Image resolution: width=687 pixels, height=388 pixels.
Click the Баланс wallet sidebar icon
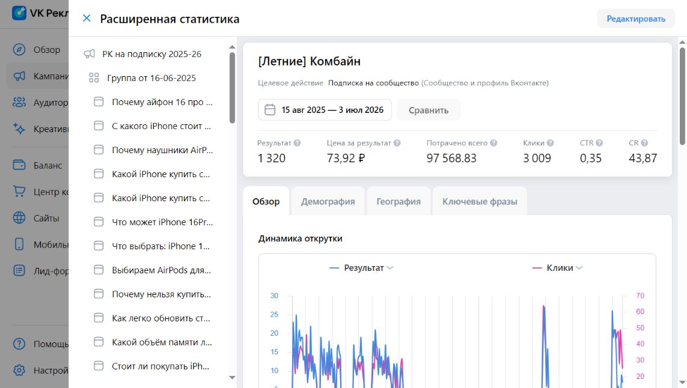coord(19,165)
